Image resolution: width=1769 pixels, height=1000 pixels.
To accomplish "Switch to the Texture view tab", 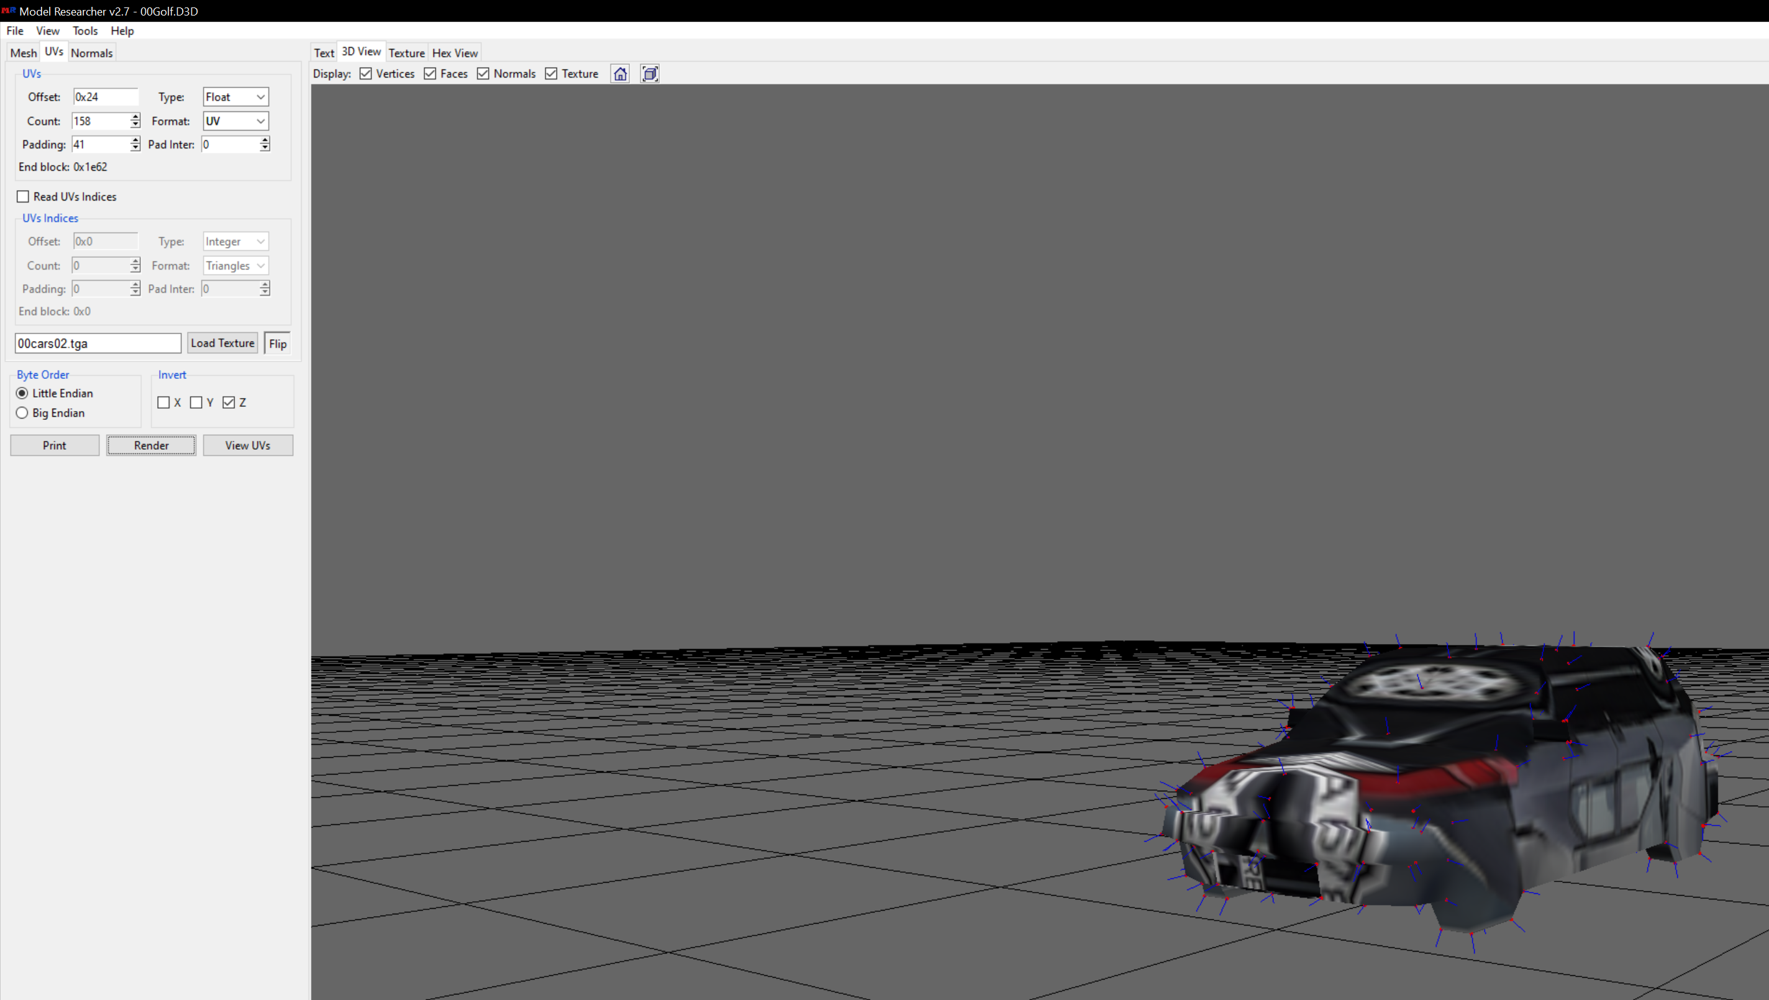I will click(407, 53).
